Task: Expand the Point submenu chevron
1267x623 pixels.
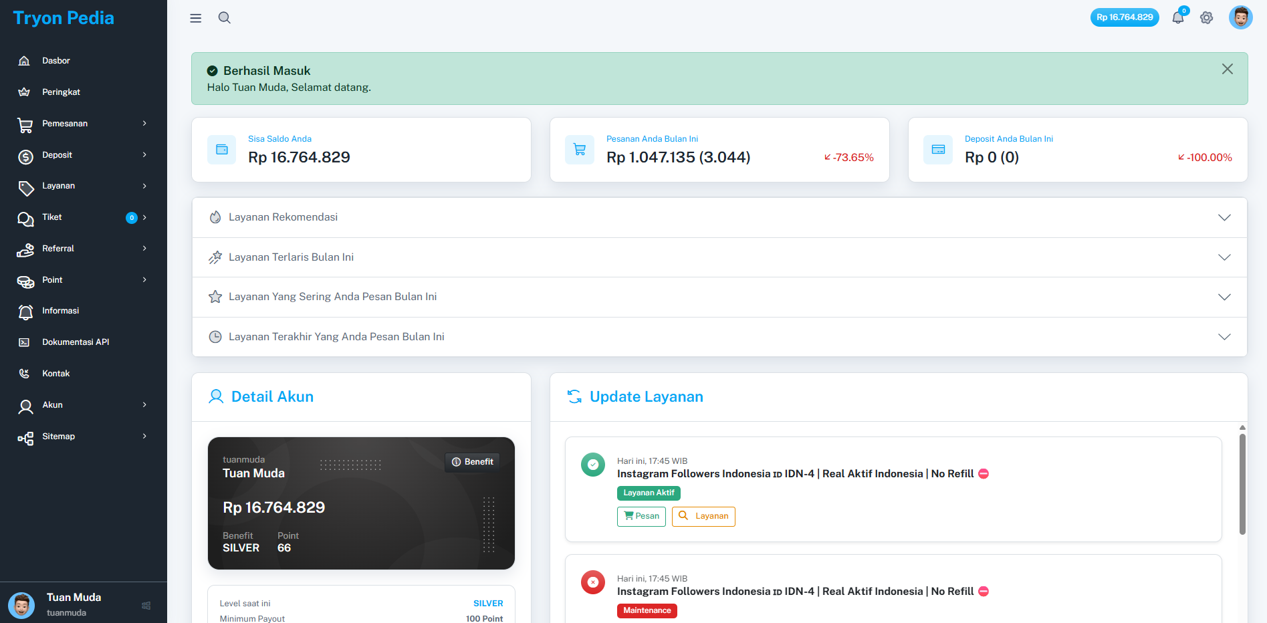Action: click(144, 280)
